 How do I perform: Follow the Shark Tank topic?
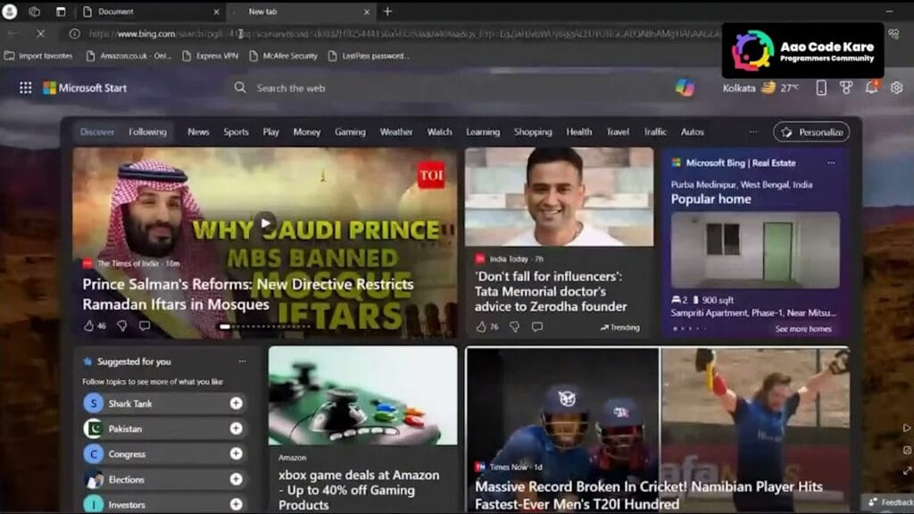click(x=236, y=403)
